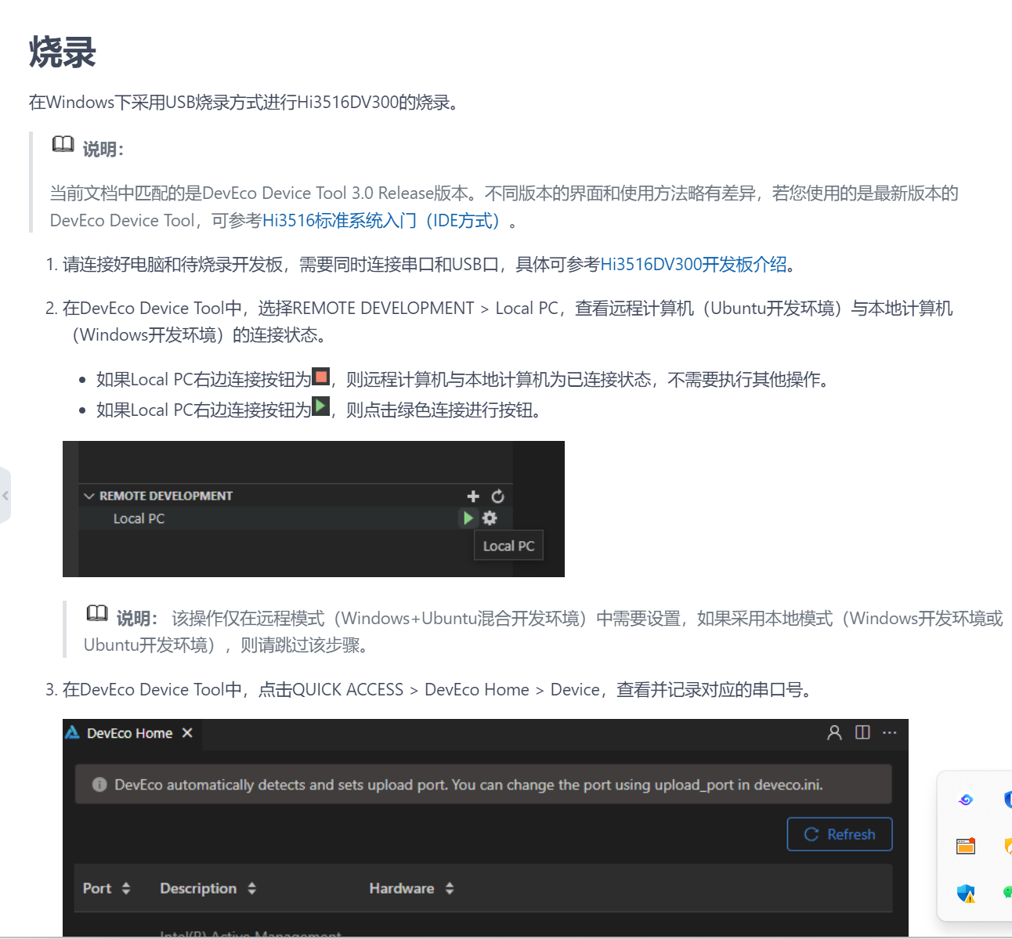Expand the collapsed left sidebar handle
The width and height of the screenshot is (1012, 939).
tap(5, 495)
